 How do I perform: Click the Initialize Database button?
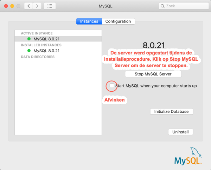(x=172, y=112)
